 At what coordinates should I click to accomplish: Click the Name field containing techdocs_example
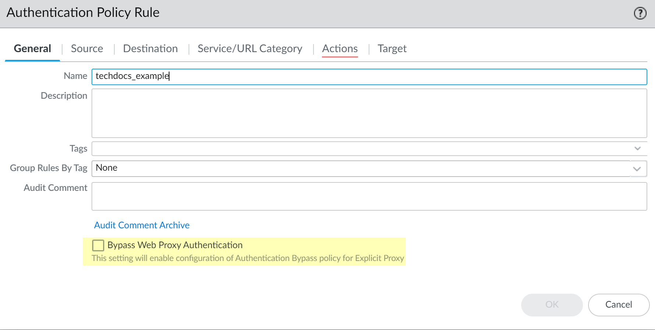coord(369,77)
